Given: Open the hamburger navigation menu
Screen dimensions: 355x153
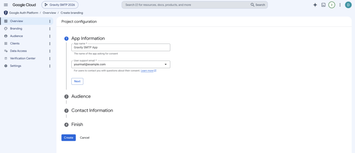Looking at the screenshot, I should tap(6, 5).
